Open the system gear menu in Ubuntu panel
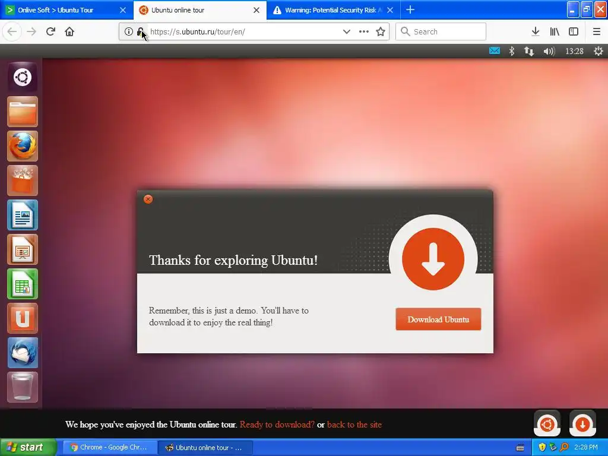Screen dimensions: 608x456 tap(598, 51)
